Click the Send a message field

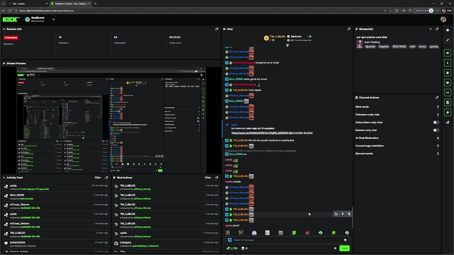tap(287, 240)
